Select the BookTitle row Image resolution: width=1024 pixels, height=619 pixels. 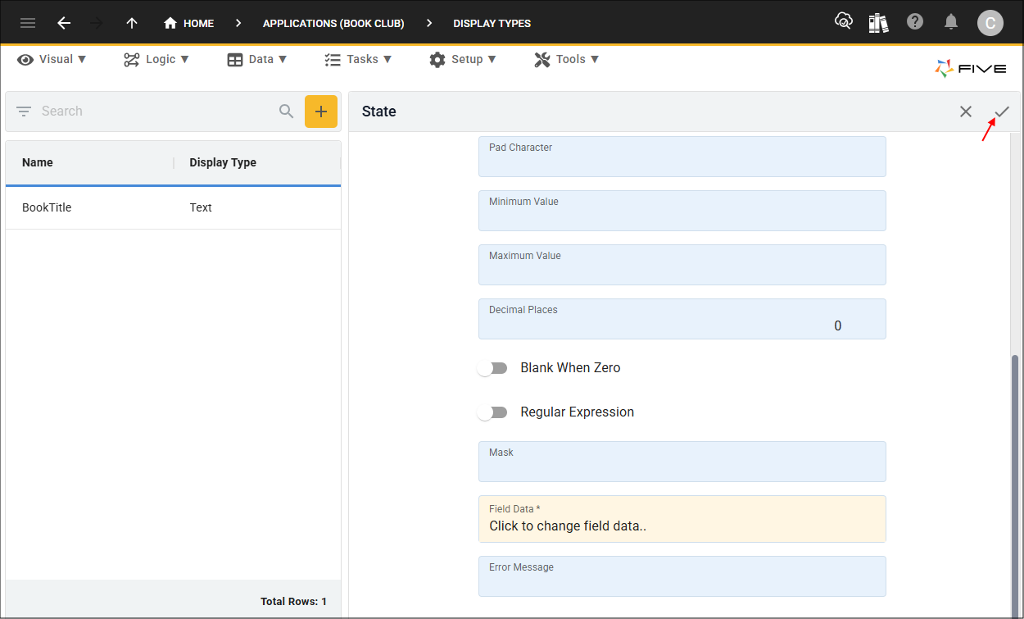pyautogui.click(x=173, y=207)
